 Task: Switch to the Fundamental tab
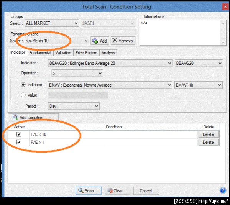[x=40, y=53]
